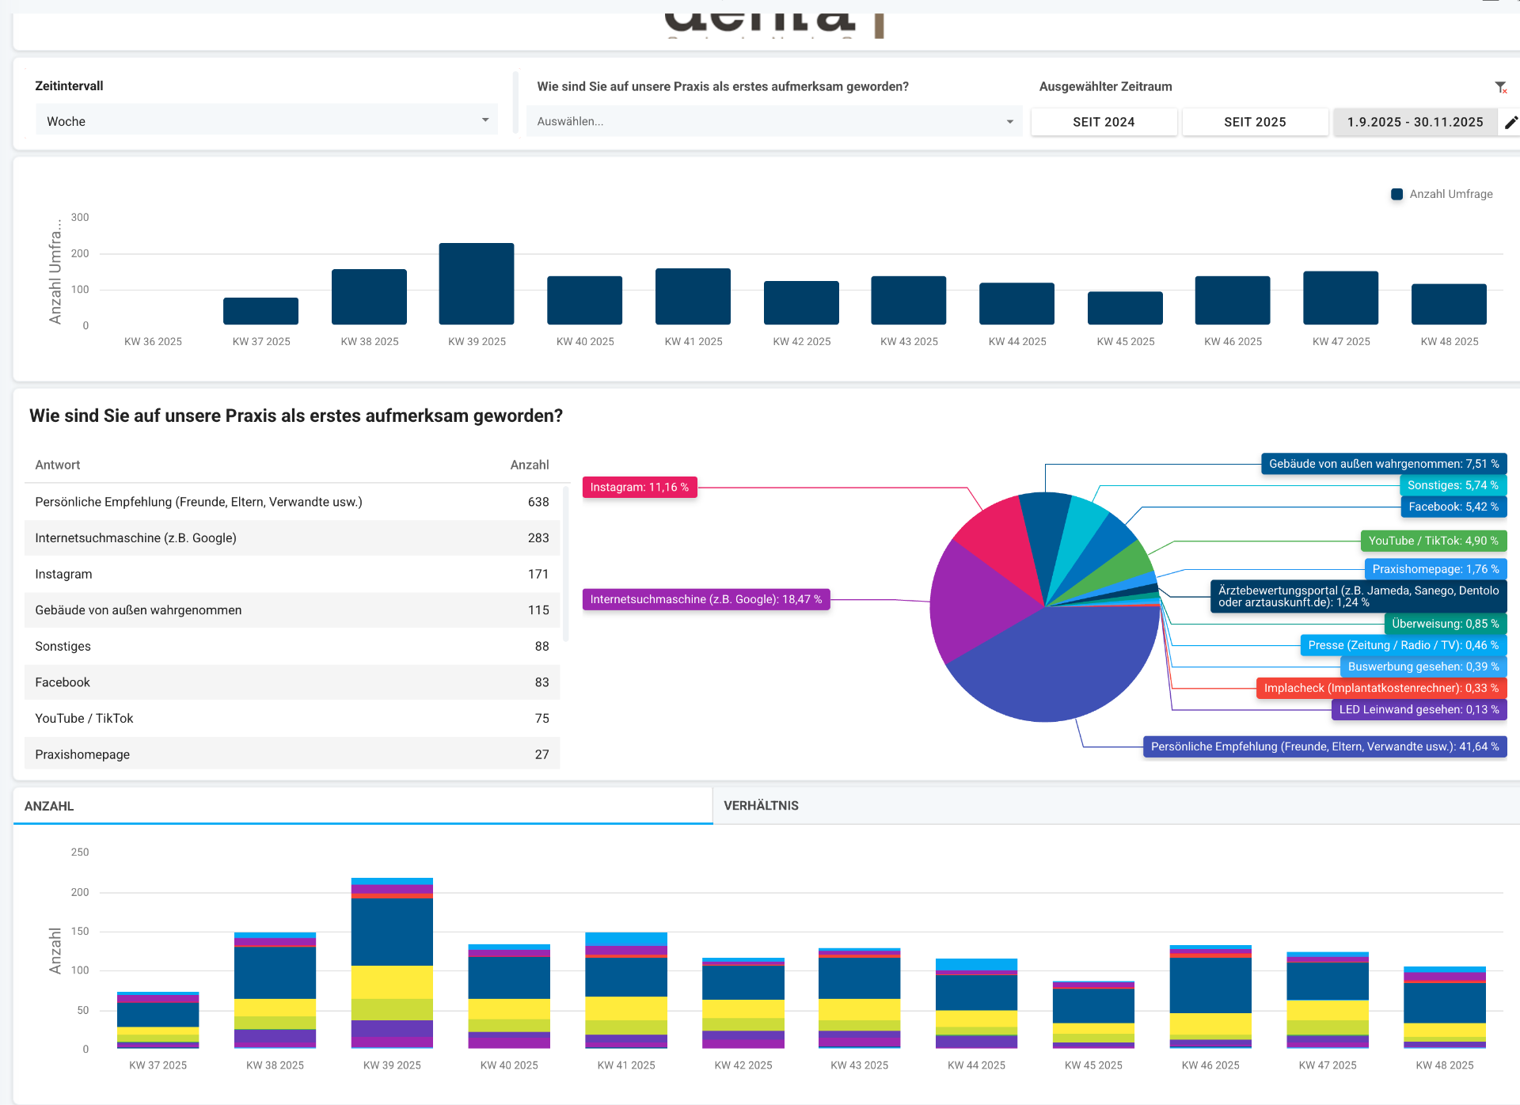
Task: Sort table by the Antwort column header
Action: pyautogui.click(x=58, y=465)
